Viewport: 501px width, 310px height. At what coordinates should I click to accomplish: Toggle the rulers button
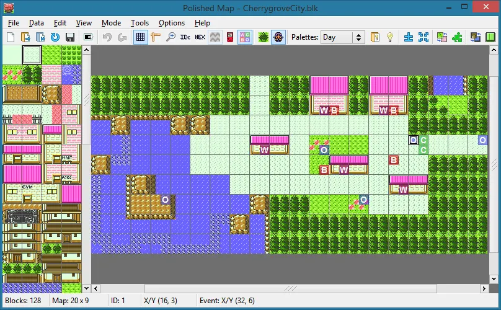click(x=155, y=37)
